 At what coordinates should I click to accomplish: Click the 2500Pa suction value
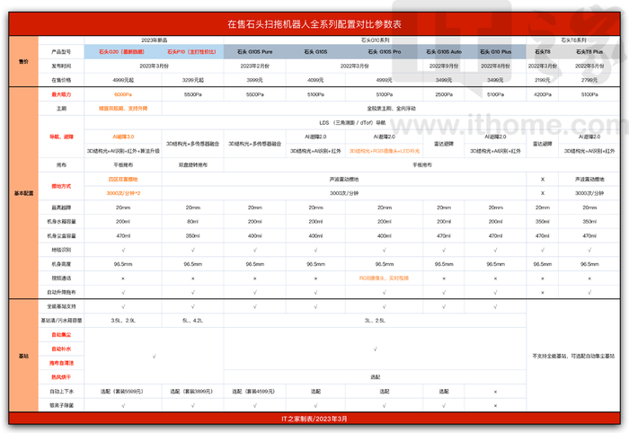click(x=444, y=94)
